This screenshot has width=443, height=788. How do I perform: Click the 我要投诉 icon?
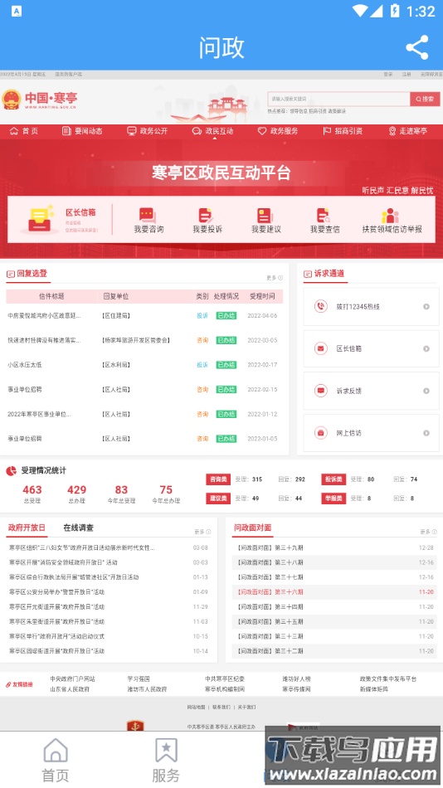207,216
